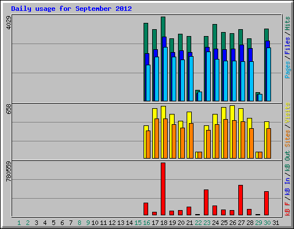This screenshot has width=294, height=229.
Task: Click day 5 on the x-axis
Action: pos(53,223)
